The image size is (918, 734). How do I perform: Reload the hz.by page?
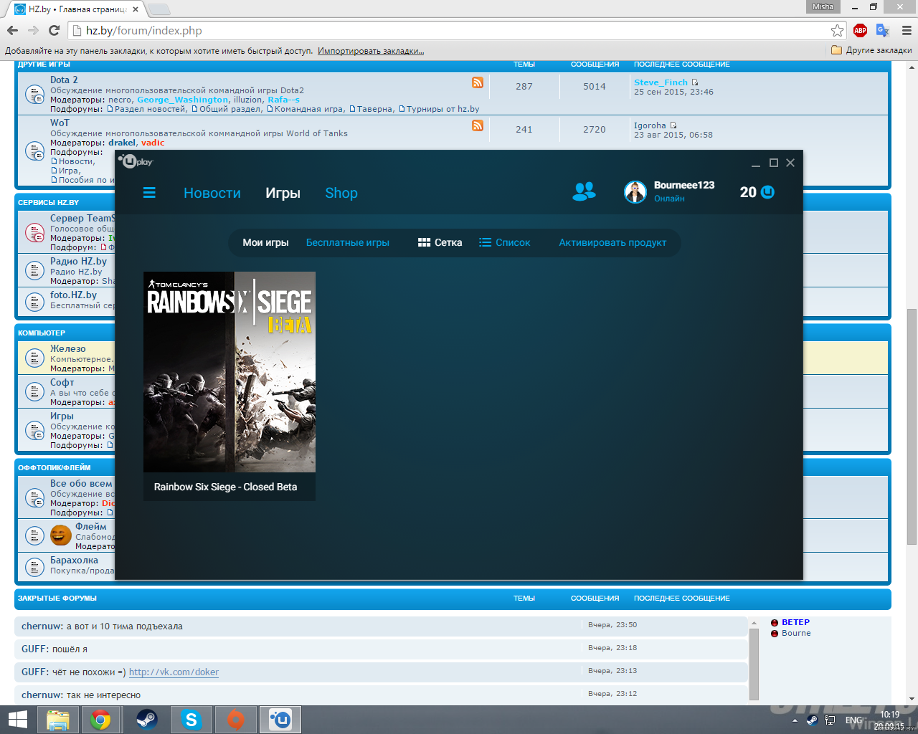coord(54,30)
